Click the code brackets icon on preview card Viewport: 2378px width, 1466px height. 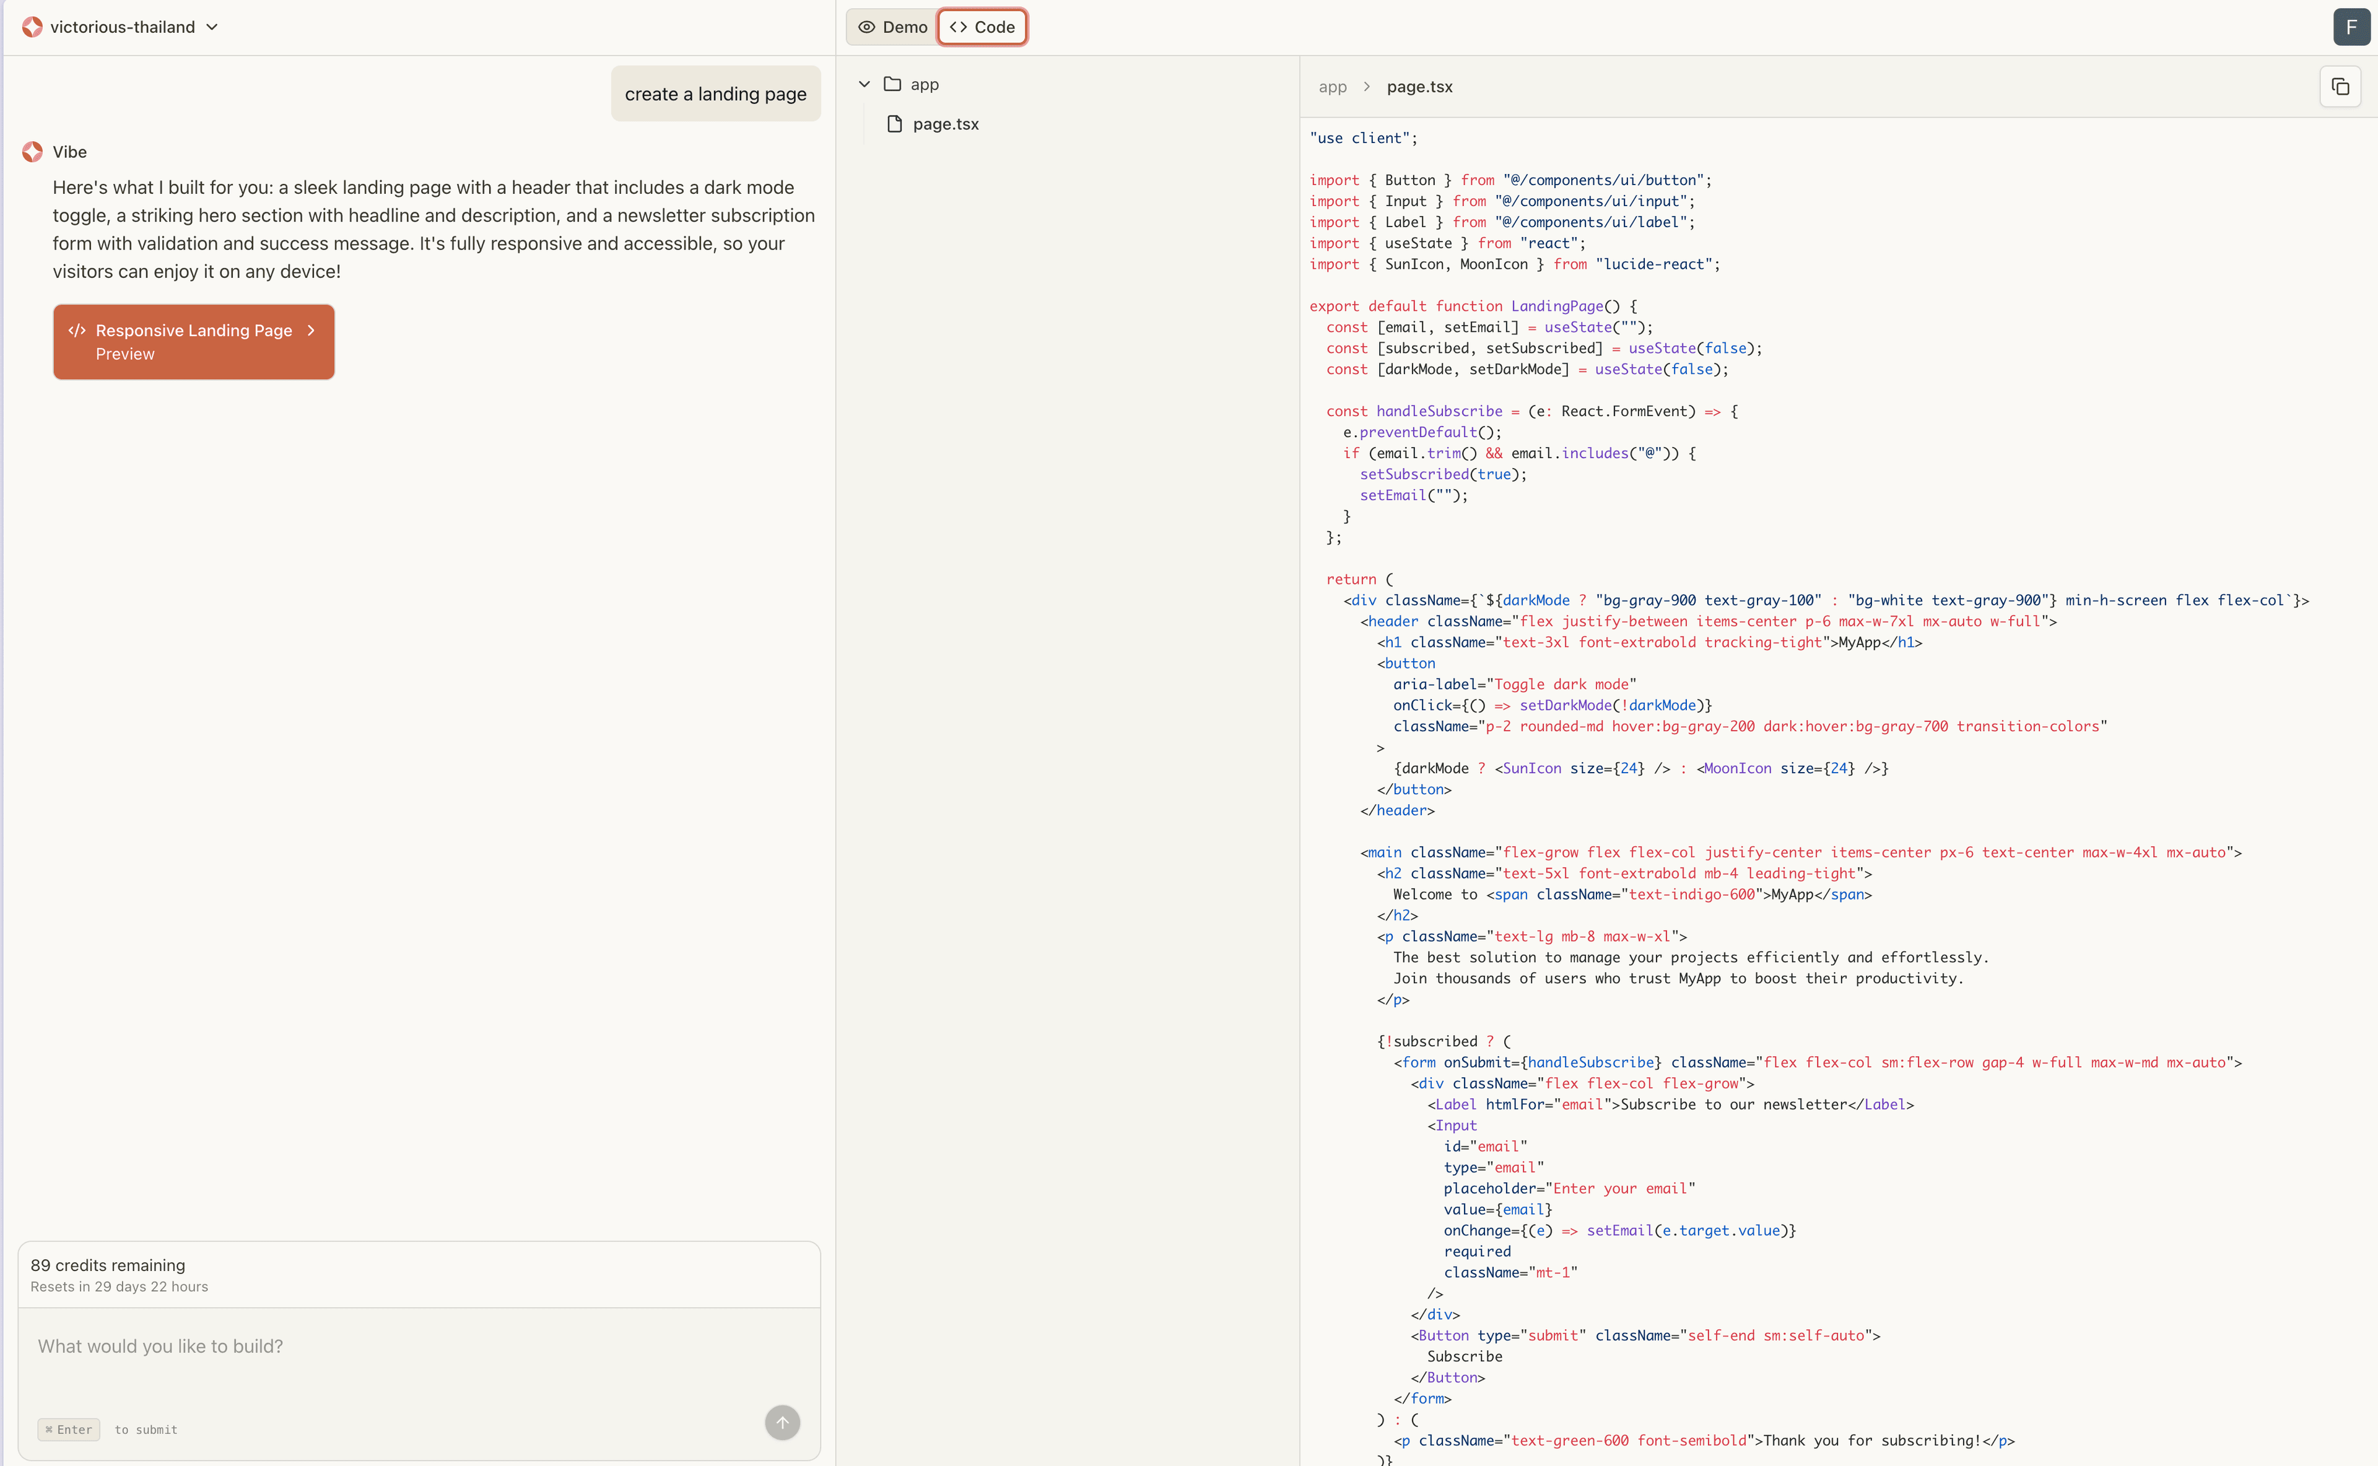click(77, 331)
